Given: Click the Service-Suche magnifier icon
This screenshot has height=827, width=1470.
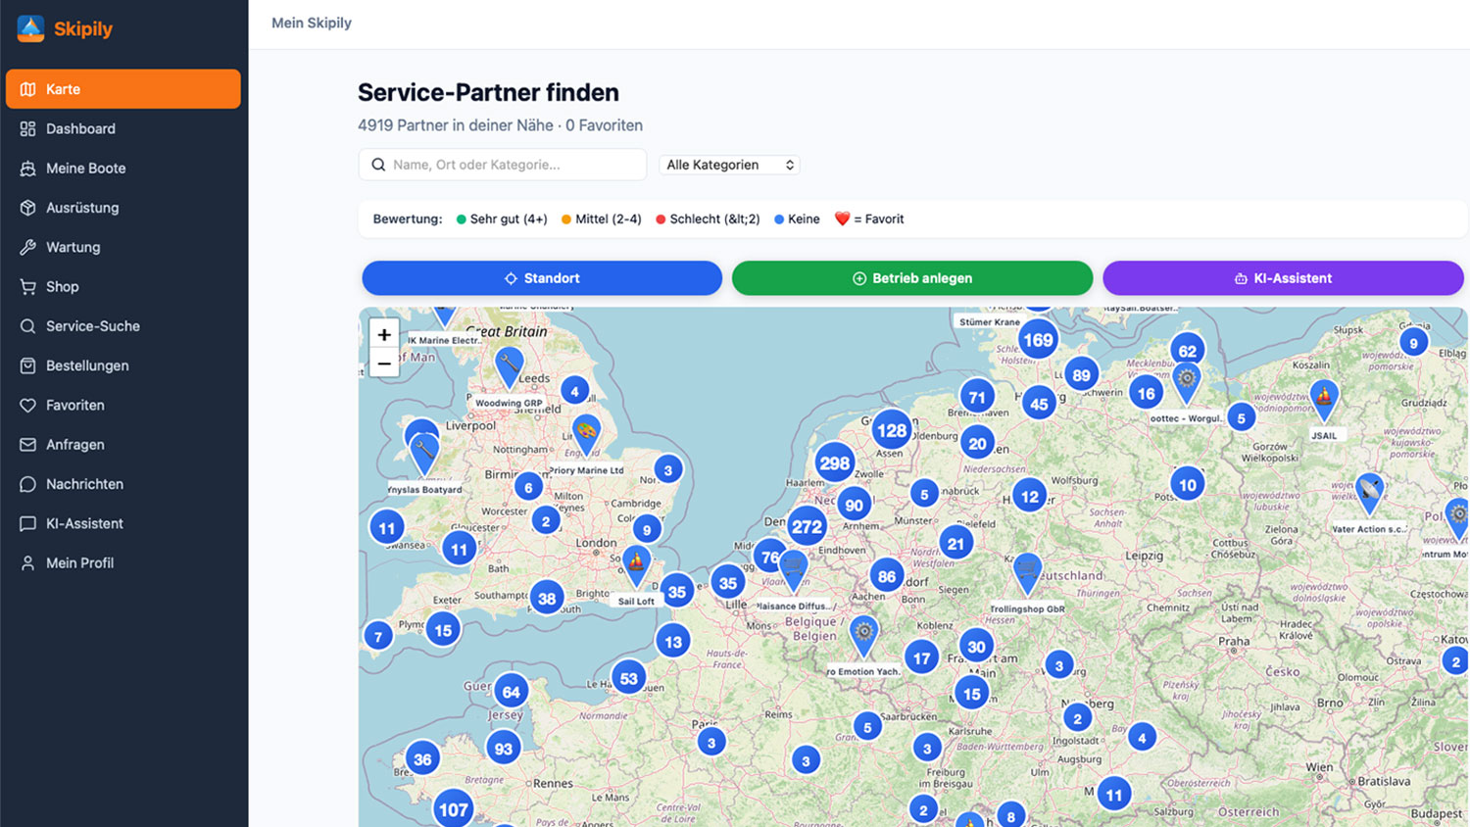Looking at the screenshot, I should coord(27,326).
